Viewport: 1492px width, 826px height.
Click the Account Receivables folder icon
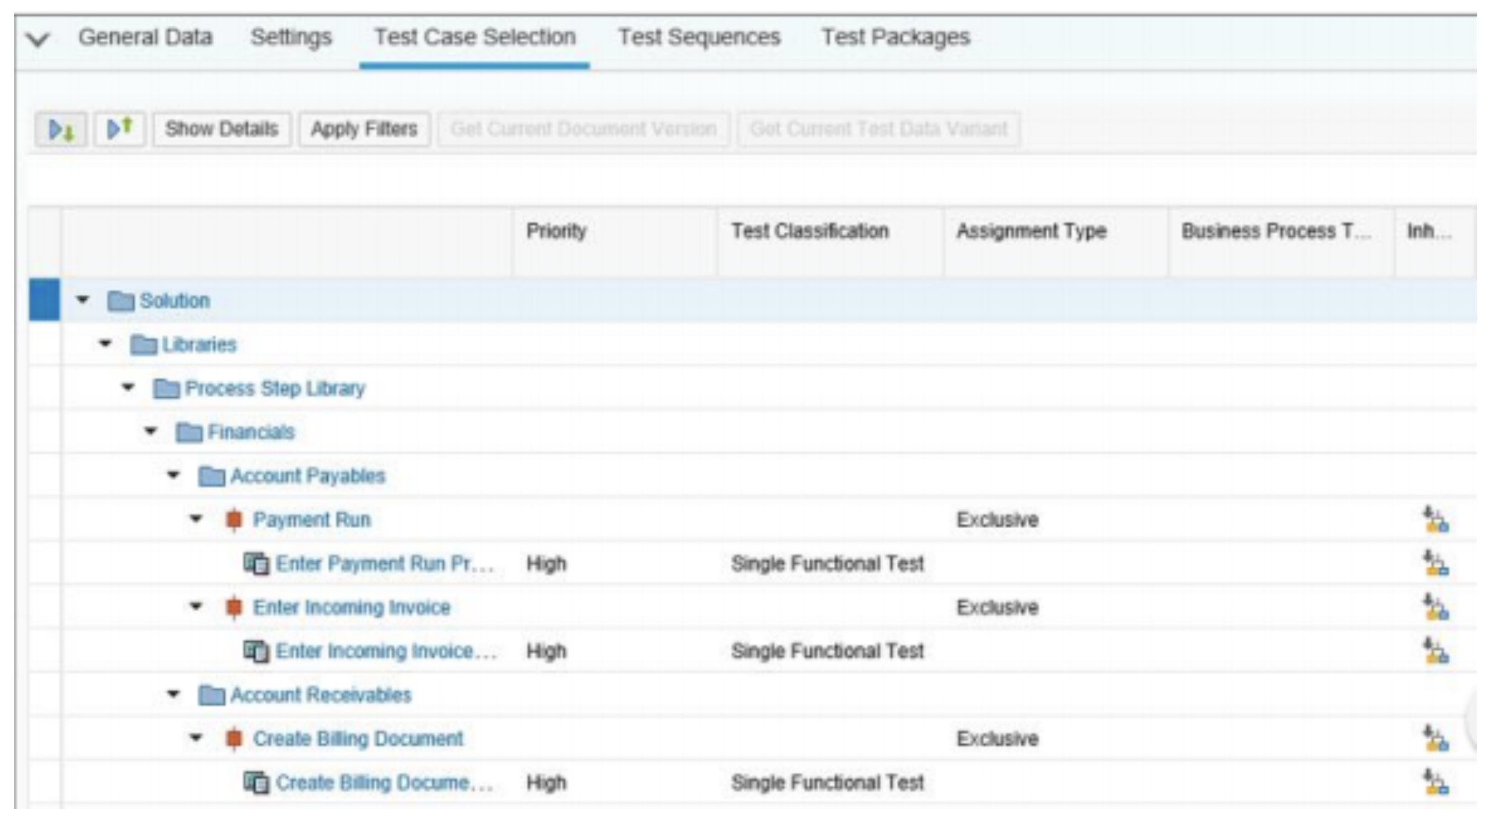[x=211, y=695]
